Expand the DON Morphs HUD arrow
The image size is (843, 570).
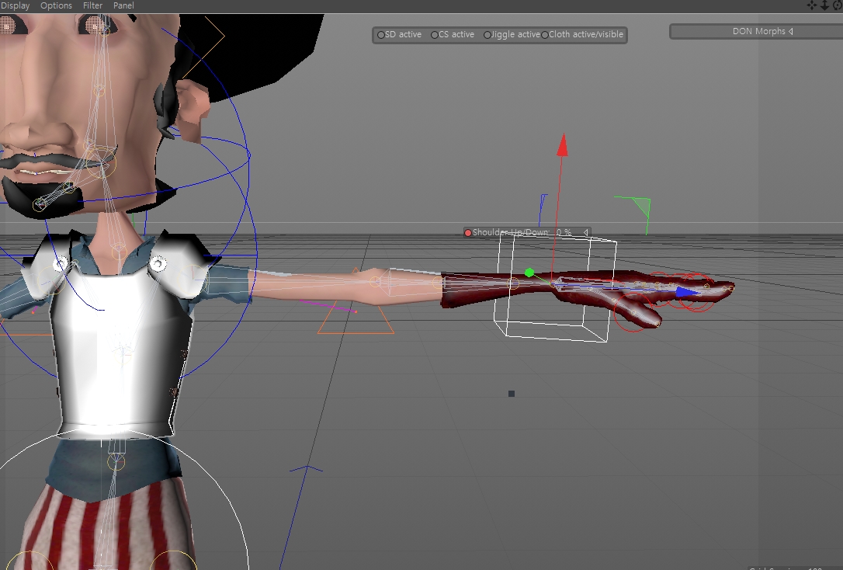791,31
